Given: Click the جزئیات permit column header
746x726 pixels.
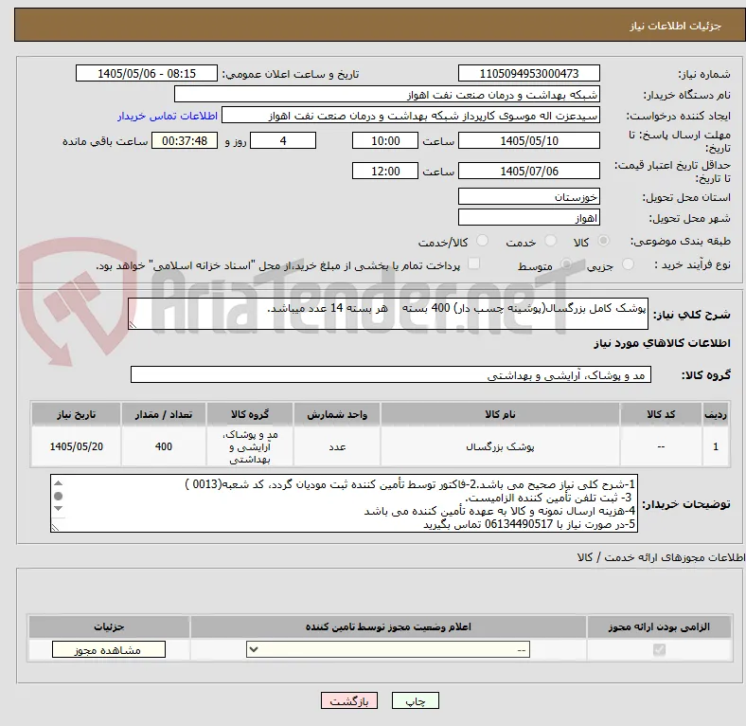Looking at the screenshot, I should pyautogui.click(x=109, y=626).
